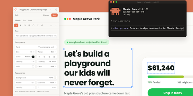Click "? for shortcuts" in terminal
The height and width of the screenshot is (96, 193).
tap(120, 21)
